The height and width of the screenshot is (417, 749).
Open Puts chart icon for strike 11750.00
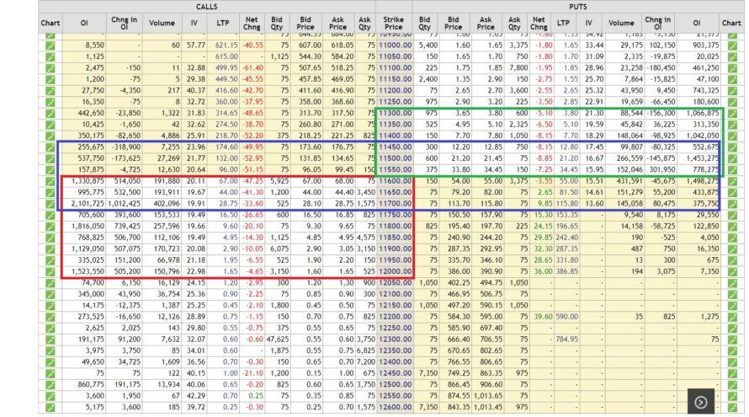(x=732, y=215)
